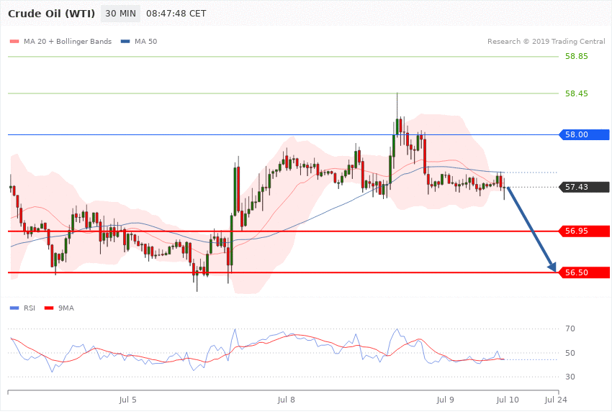Click the black 57.43 current price tag

coord(585,187)
